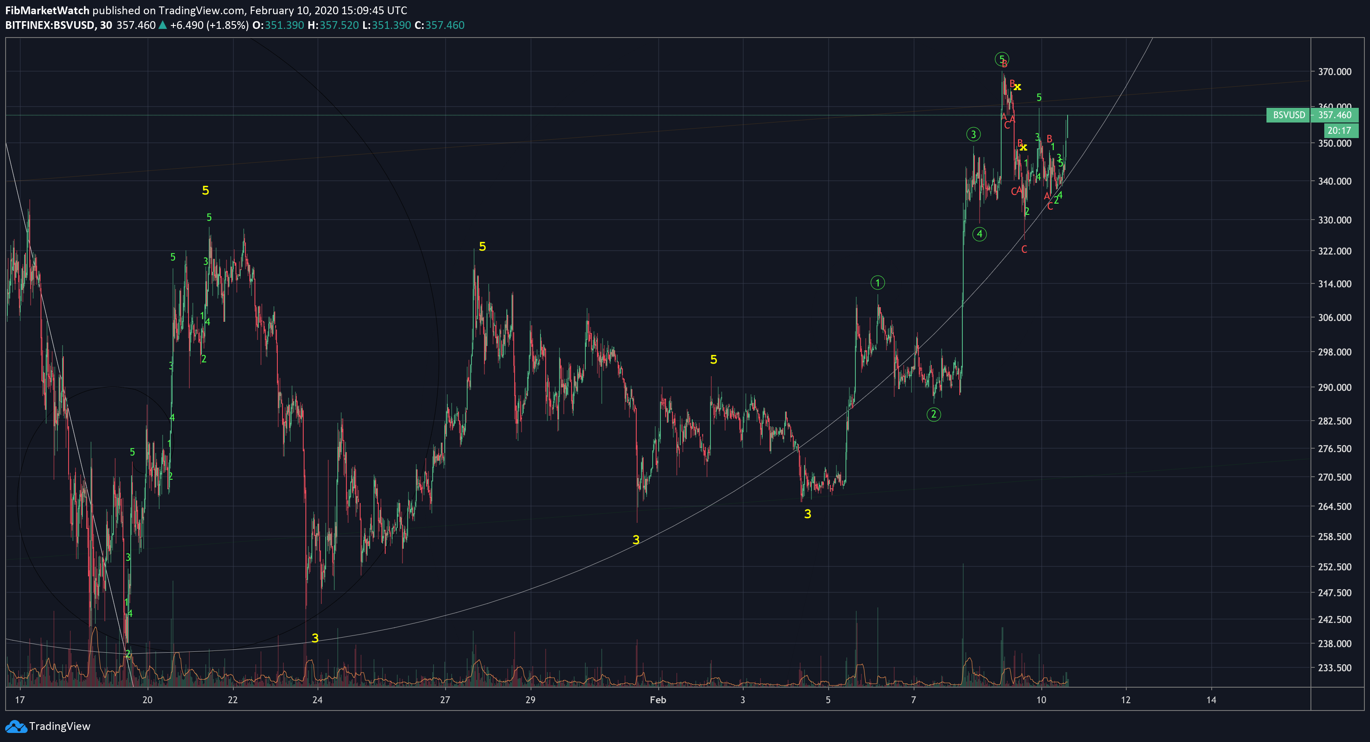Click the 29 date on time axis

tap(530, 700)
